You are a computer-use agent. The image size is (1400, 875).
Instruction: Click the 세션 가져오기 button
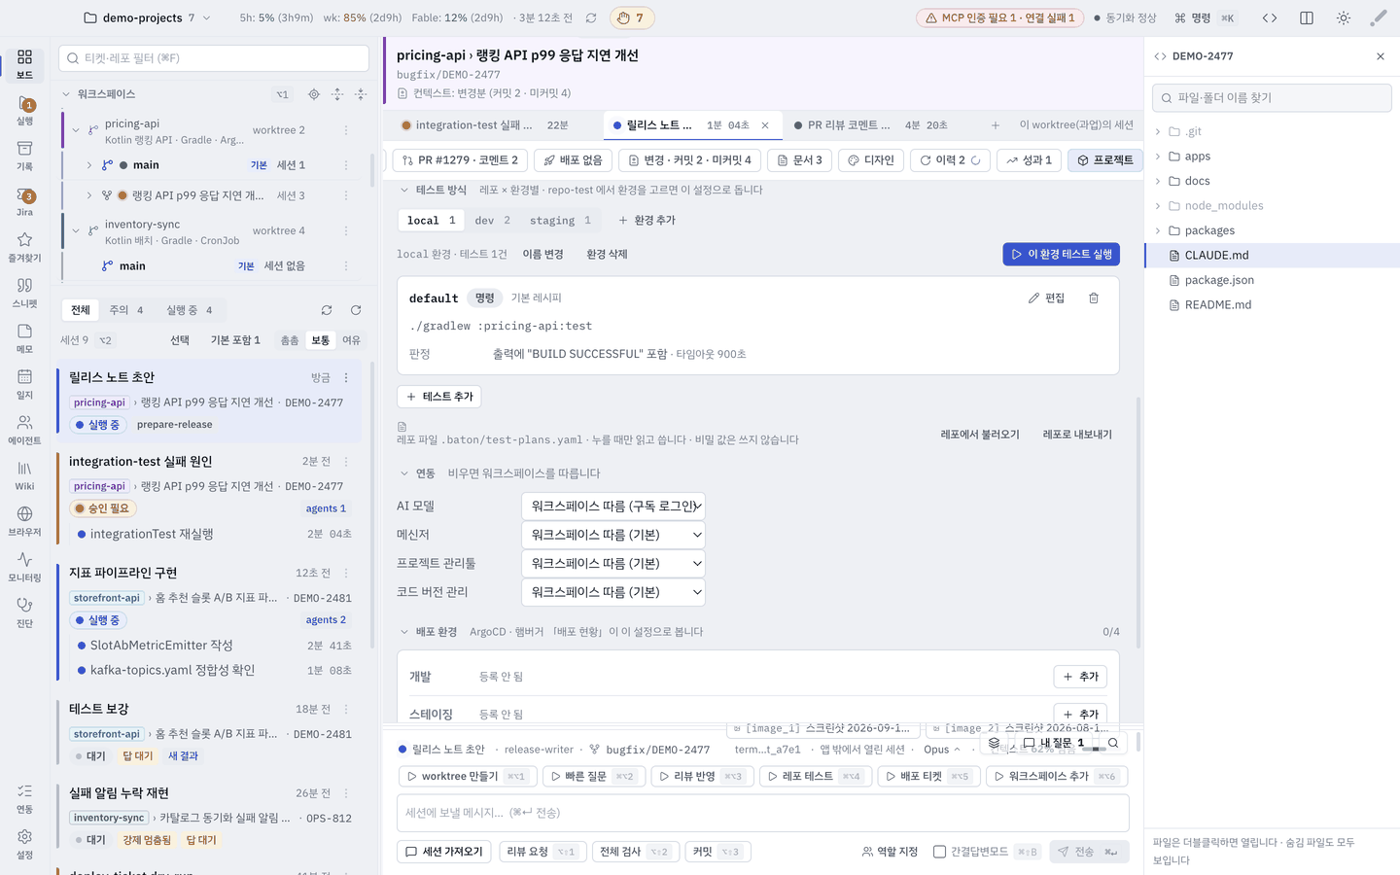(444, 852)
